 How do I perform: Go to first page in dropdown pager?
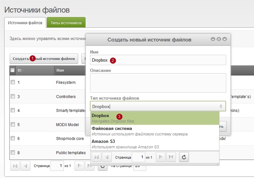coord(97,157)
